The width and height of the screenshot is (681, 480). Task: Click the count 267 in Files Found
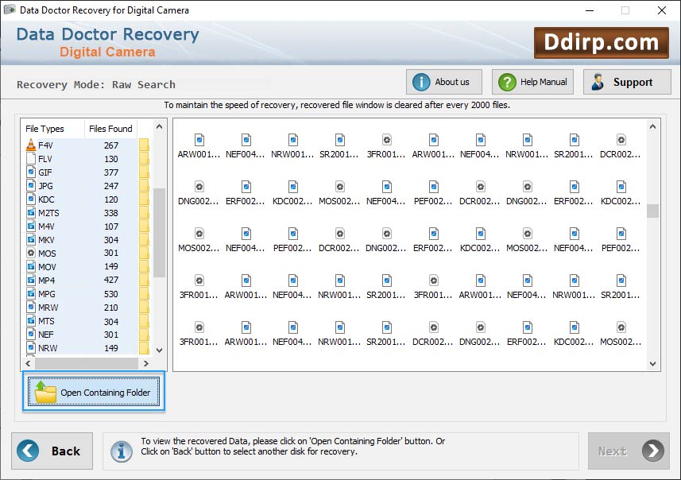point(111,145)
